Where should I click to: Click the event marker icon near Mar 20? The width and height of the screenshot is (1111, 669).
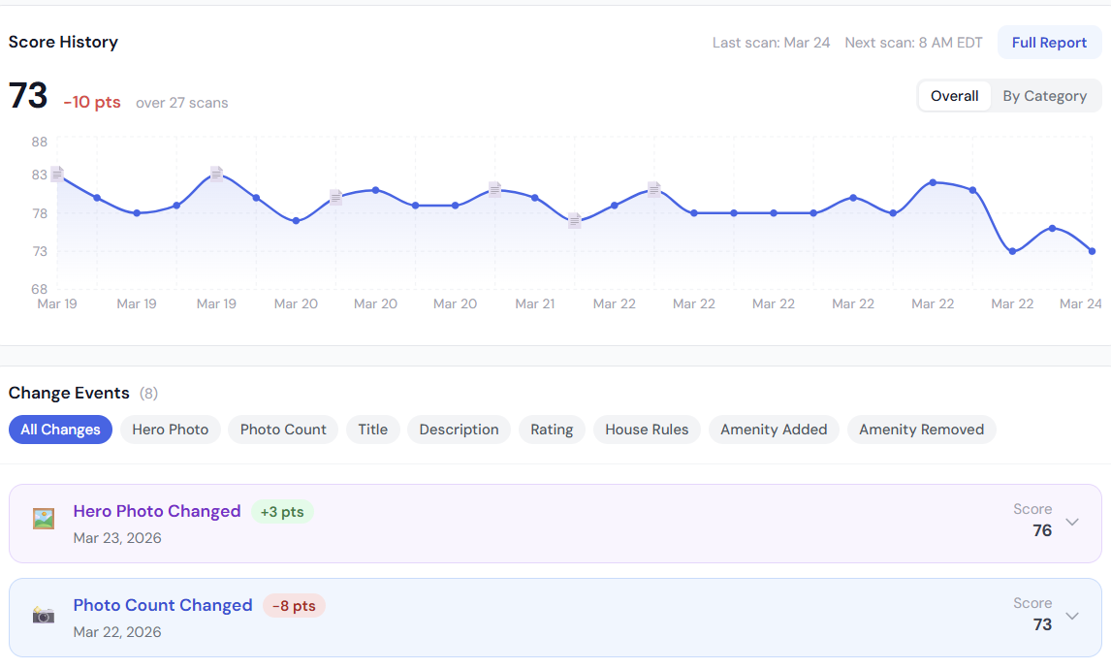[x=335, y=196]
